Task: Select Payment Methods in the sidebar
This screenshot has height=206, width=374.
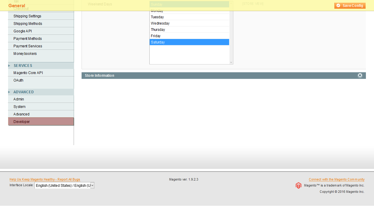Action: coord(41,39)
